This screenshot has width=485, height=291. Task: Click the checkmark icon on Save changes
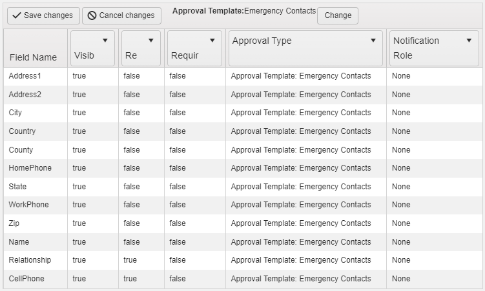pos(16,15)
